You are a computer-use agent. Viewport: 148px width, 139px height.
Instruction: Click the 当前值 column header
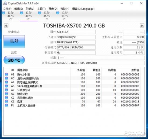[x=81, y=70]
